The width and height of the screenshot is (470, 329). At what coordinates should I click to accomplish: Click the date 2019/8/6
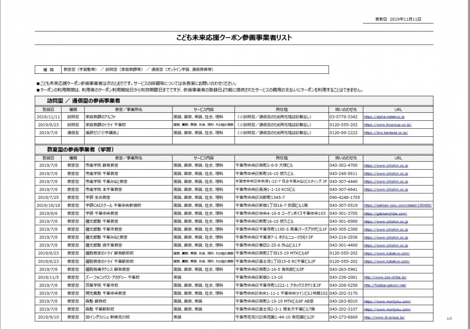tap(48, 213)
